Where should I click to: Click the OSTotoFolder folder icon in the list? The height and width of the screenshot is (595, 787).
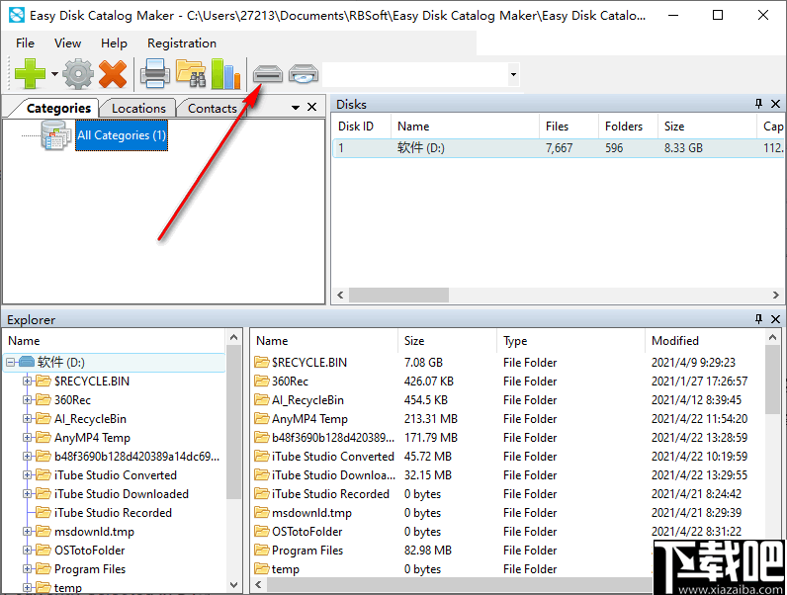click(x=261, y=532)
